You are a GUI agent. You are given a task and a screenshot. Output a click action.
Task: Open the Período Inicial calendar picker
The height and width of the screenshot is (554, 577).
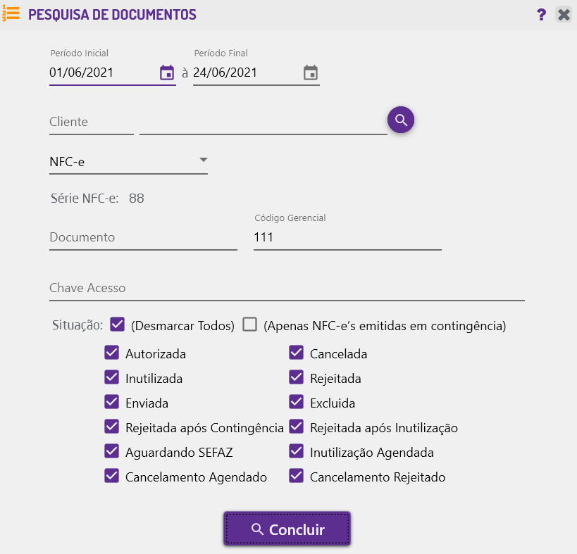167,73
